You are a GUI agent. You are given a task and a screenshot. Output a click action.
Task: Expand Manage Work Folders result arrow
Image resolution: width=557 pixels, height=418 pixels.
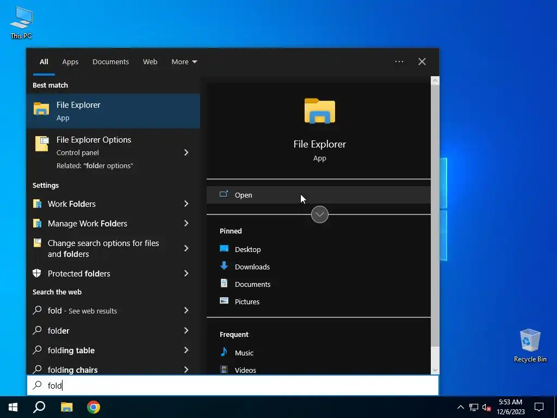pos(186,223)
